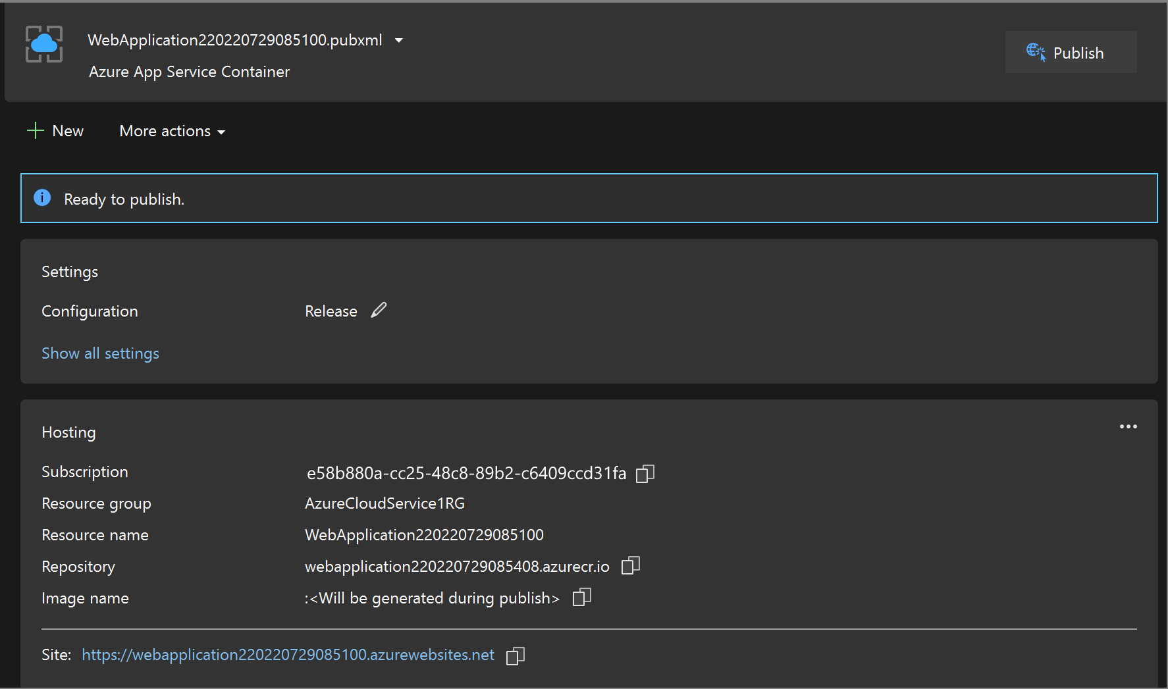
Task: Click the Repository label
Action: point(78,567)
